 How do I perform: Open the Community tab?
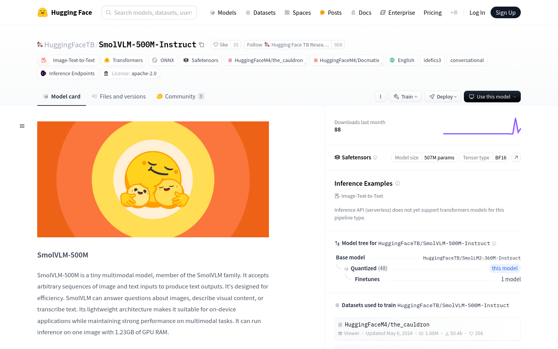(180, 97)
